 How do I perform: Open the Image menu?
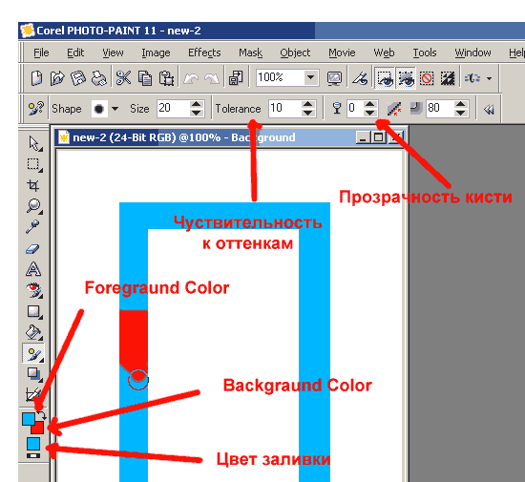[x=156, y=52]
